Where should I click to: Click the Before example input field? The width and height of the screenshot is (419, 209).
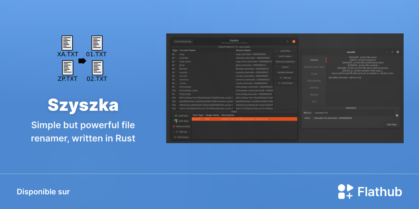353,113
